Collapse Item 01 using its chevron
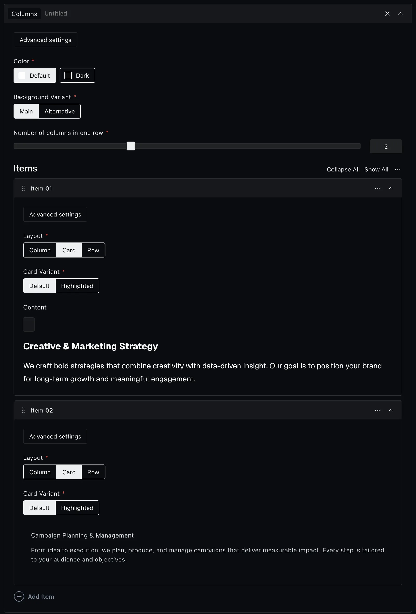Viewport: 416px width, 614px height. tap(391, 188)
